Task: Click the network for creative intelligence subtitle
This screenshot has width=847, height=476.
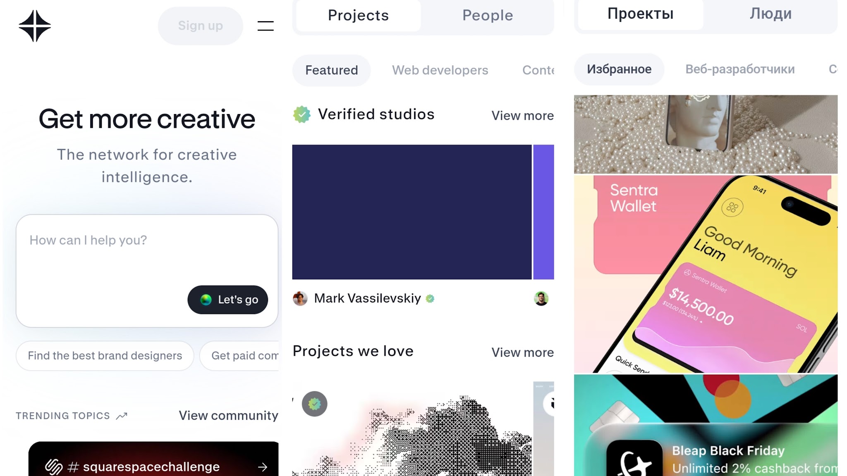Action: 147,166
